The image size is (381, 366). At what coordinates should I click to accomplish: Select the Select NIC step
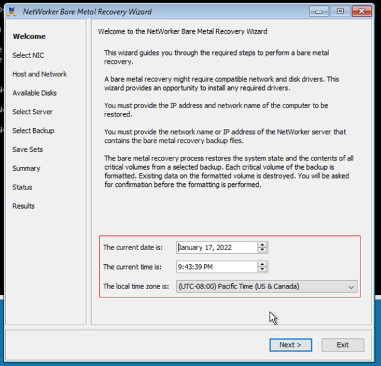coord(28,56)
